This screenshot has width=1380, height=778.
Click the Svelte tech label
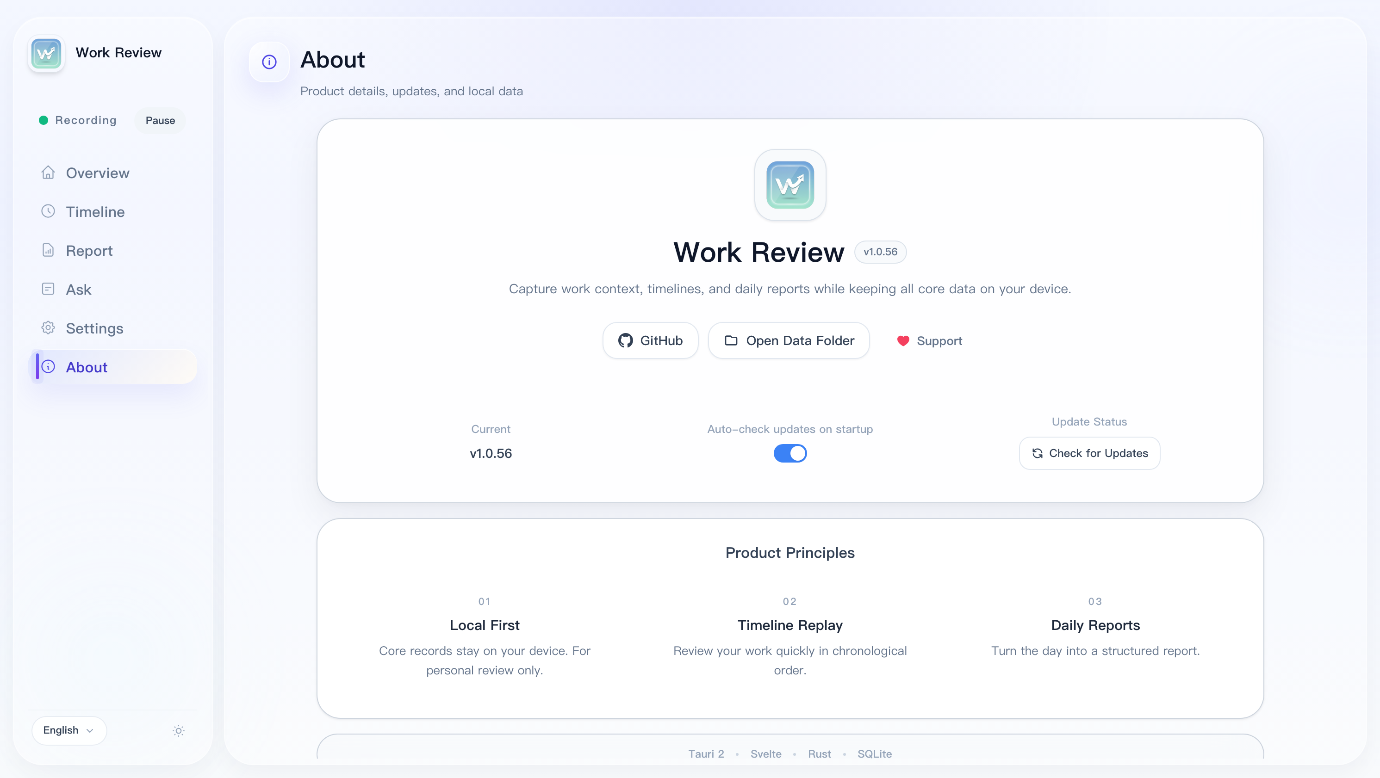pyautogui.click(x=766, y=754)
